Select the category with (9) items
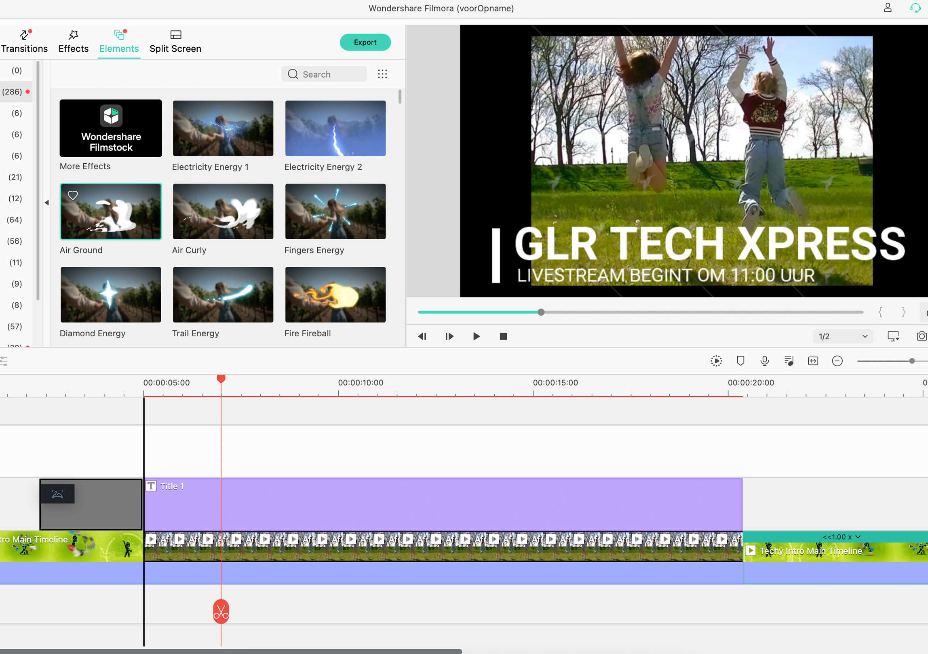This screenshot has width=928, height=654. coord(17,284)
